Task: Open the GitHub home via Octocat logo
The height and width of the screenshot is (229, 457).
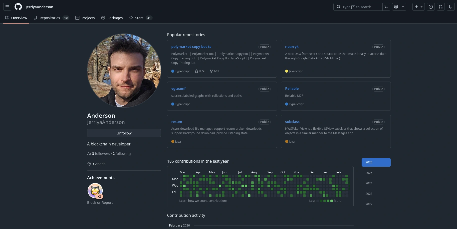Action: coord(18,7)
